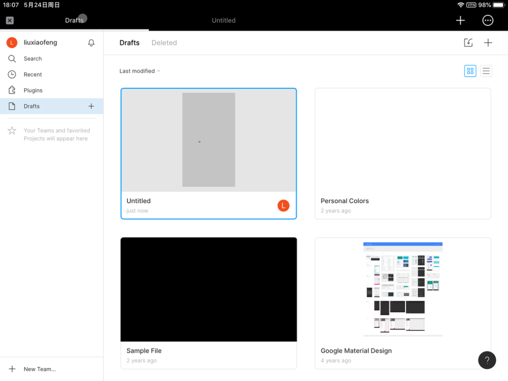Switch to grid view
The height and width of the screenshot is (381, 508).
point(470,71)
